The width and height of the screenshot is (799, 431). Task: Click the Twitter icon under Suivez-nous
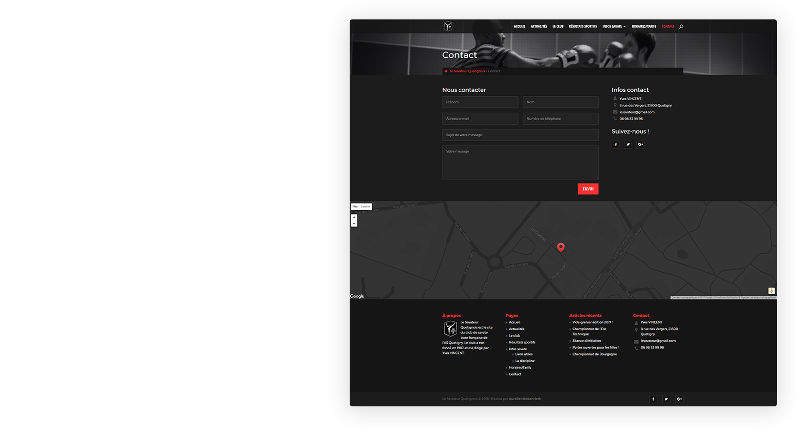(x=628, y=145)
